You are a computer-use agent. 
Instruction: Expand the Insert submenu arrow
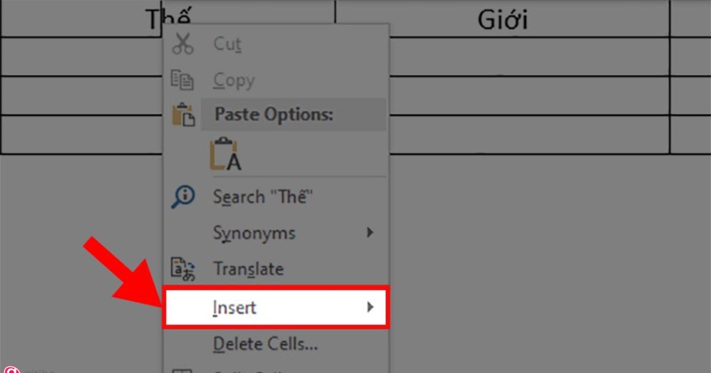[370, 307]
